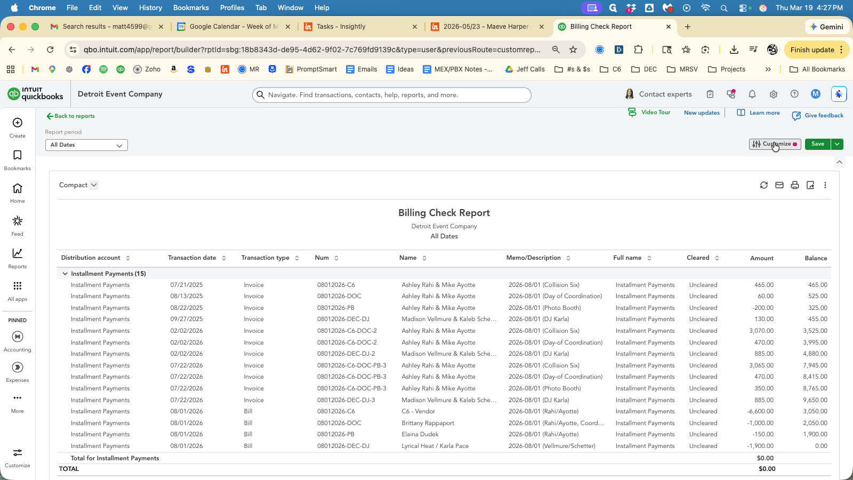This screenshot has height=480, width=853.
Task: Open the Create plus menu in sidebar
Action: [x=18, y=127]
